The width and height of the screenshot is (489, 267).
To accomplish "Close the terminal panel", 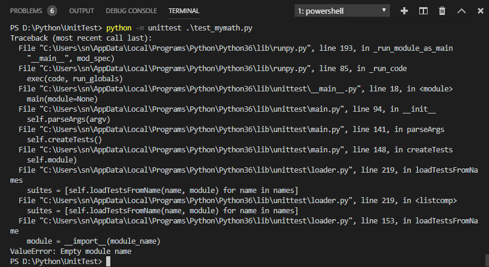I will point(481,11).
